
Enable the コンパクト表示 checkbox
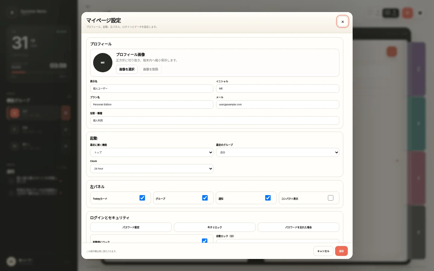[331, 198]
